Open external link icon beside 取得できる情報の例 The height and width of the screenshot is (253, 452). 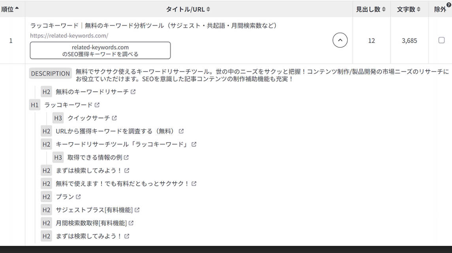(x=126, y=157)
